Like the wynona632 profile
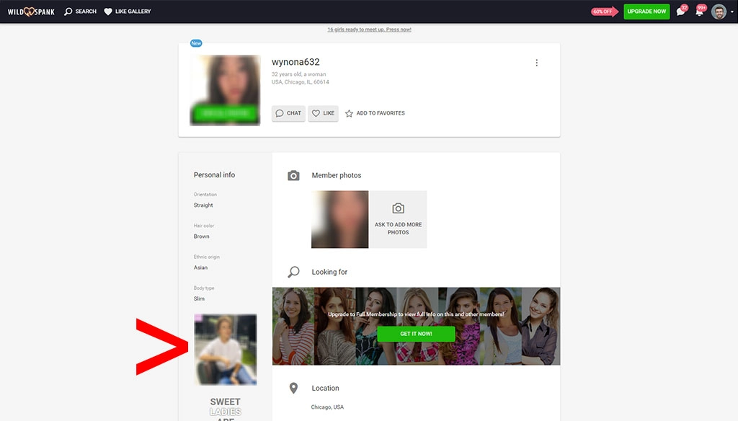This screenshot has height=421, width=738. (x=323, y=113)
